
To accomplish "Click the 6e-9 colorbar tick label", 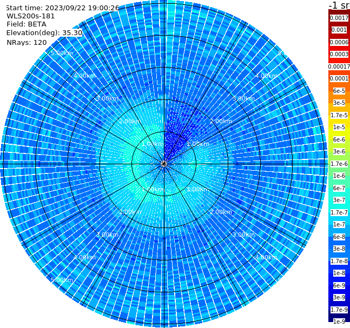I will coord(339,285).
